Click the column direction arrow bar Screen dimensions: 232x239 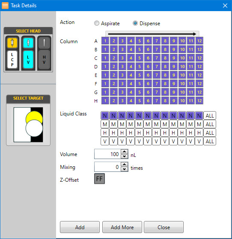coord(152,34)
